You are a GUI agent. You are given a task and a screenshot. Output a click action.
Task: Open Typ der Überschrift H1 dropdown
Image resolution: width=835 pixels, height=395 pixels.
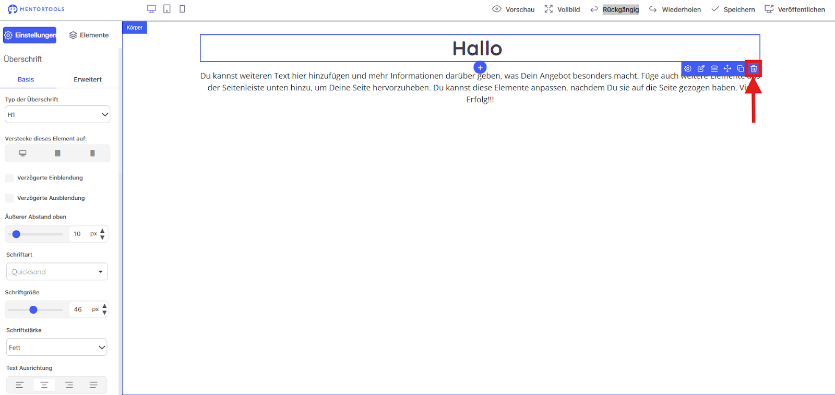tap(57, 115)
